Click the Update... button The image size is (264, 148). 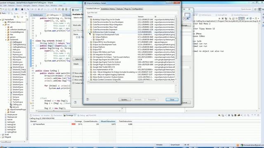point(125,99)
